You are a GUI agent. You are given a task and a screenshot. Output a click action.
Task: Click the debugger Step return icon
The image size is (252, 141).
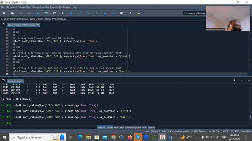96,13
